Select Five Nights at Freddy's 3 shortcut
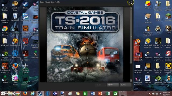Image resolution: width=172 pixels, height=96 pixels. 158,43
